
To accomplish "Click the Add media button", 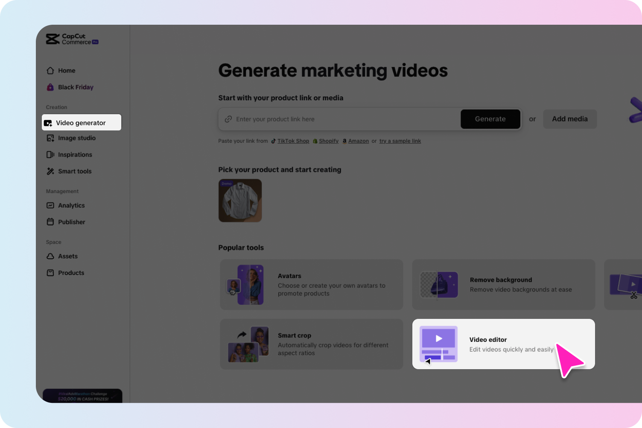I will (x=569, y=119).
